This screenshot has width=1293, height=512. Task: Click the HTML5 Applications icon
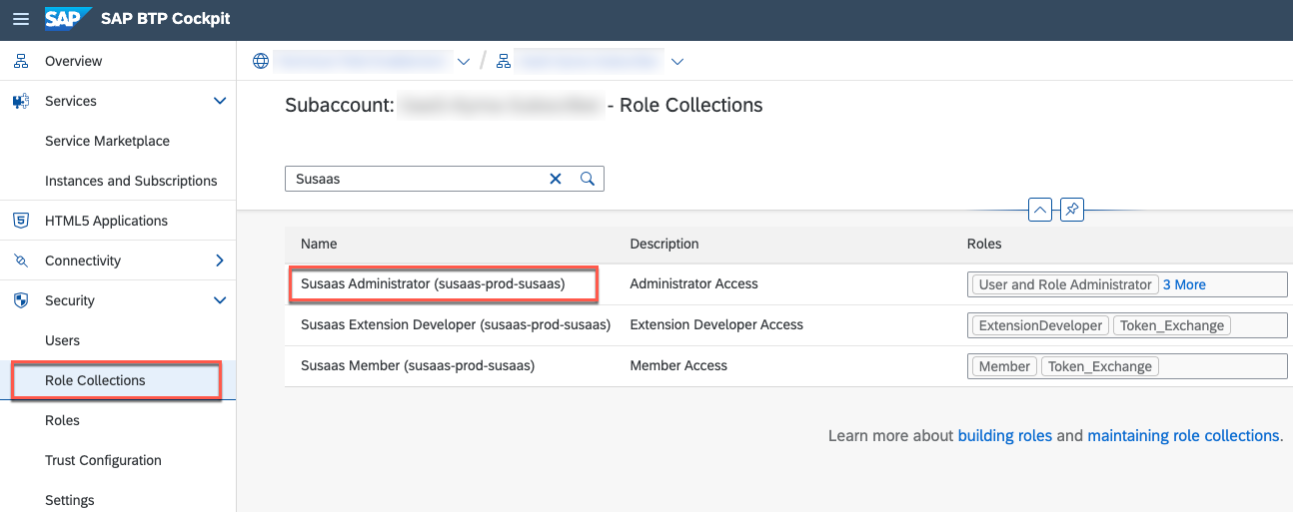pos(21,221)
